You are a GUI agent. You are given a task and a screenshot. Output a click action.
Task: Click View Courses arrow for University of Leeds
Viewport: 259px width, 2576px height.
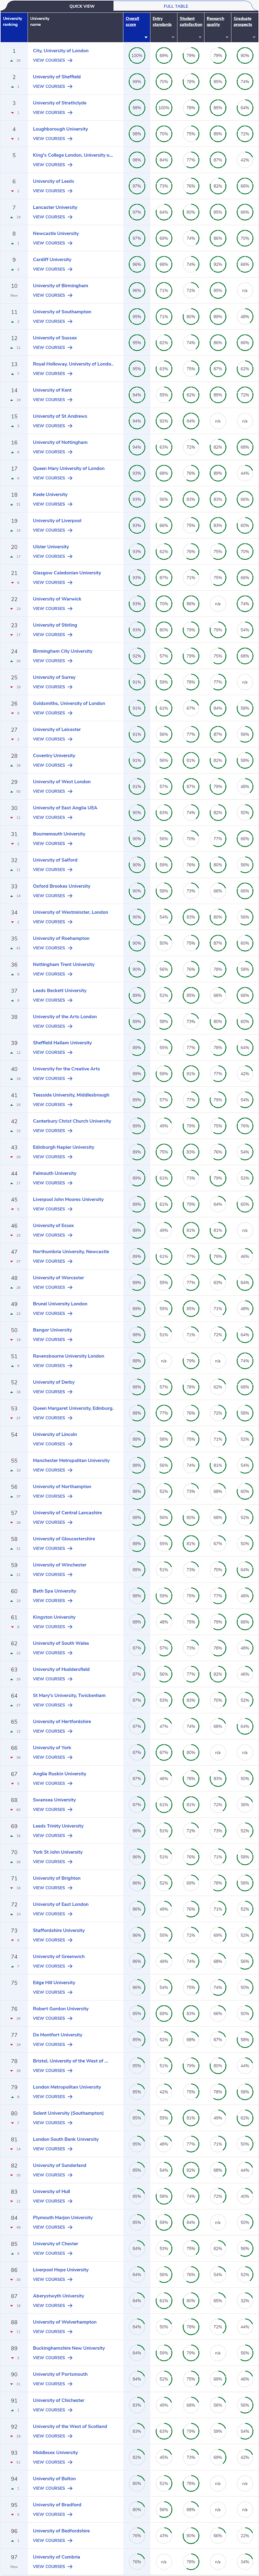pyautogui.click(x=69, y=190)
